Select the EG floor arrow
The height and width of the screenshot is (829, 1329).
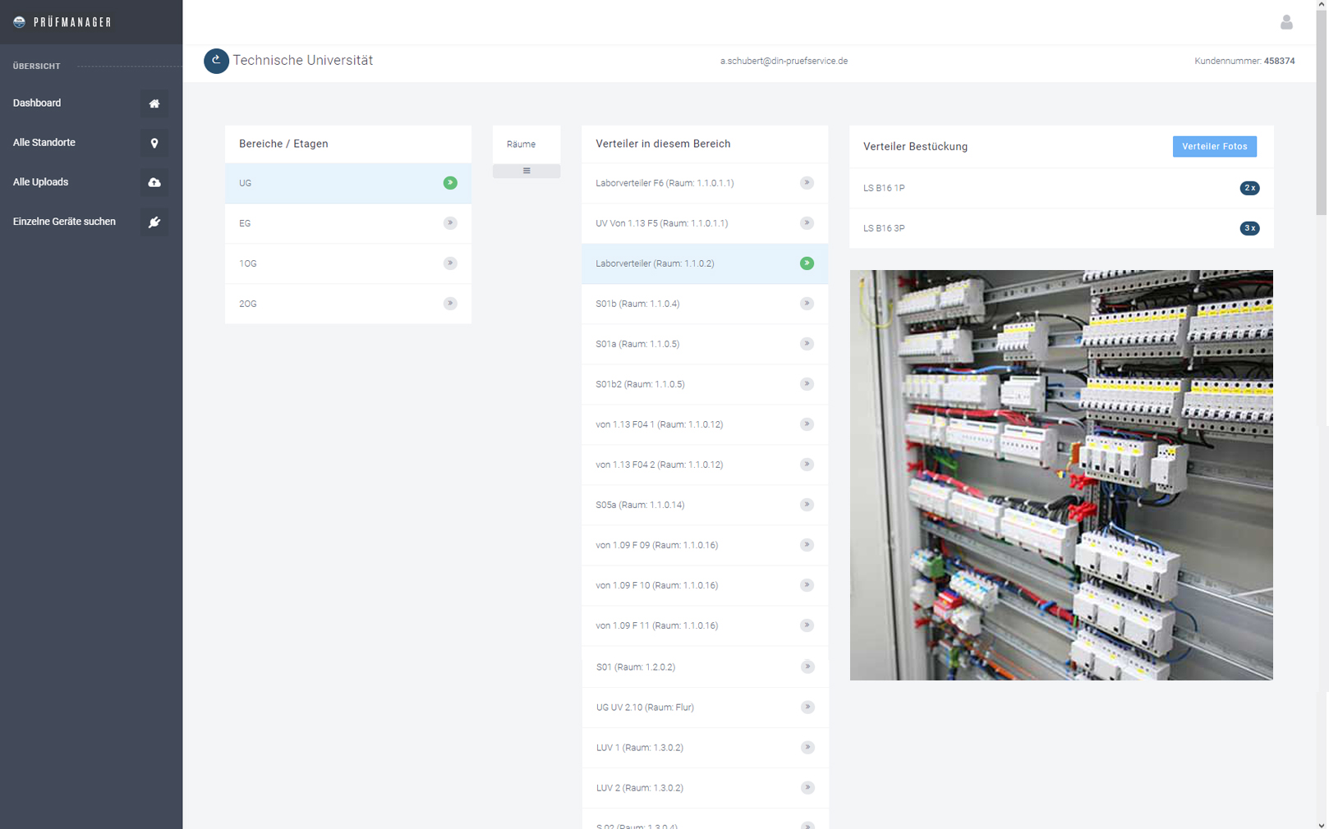pos(450,223)
